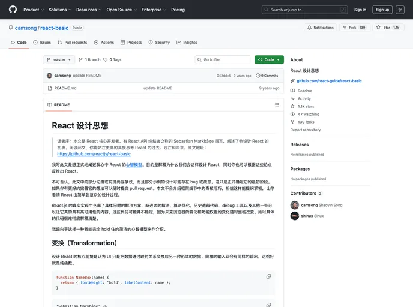Switch to the Pull requests tab
The height and width of the screenshot is (307, 413).
click(73, 43)
